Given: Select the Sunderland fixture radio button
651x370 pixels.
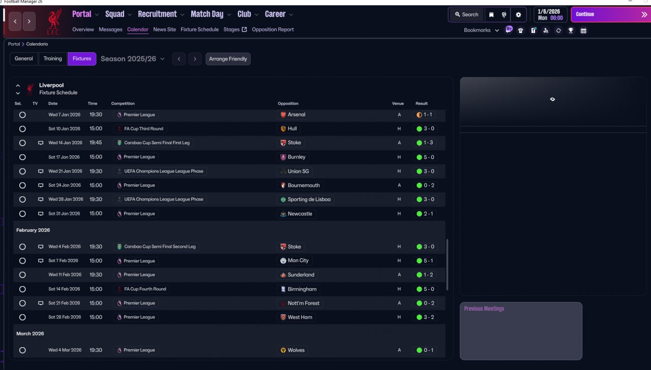Looking at the screenshot, I should pyautogui.click(x=22, y=275).
